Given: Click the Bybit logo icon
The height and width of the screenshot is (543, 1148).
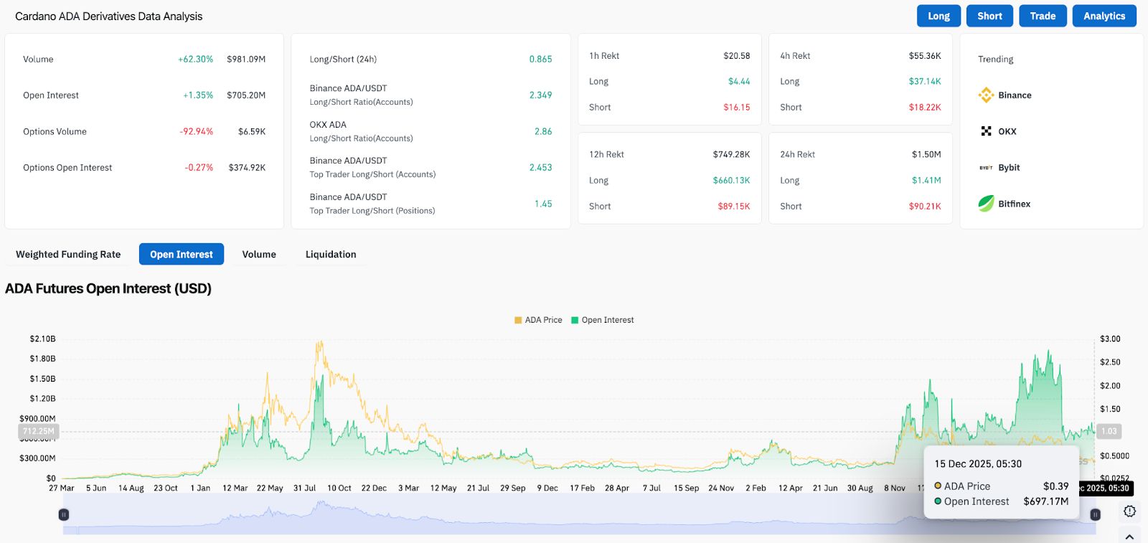Looking at the screenshot, I should point(986,168).
